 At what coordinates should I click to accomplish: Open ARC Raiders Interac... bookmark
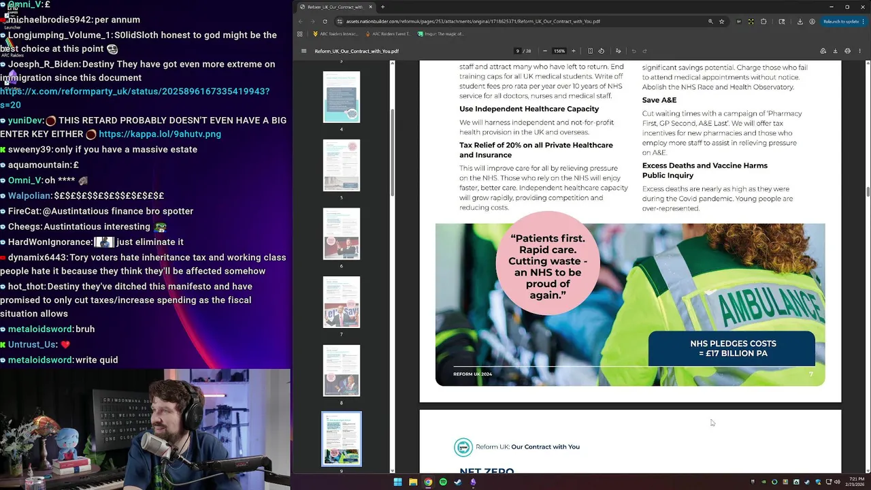336,33
